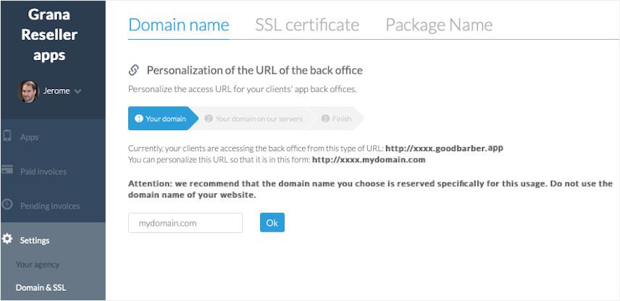620x301 pixels.
Task: Select the Finish wizard step
Action: pos(337,119)
